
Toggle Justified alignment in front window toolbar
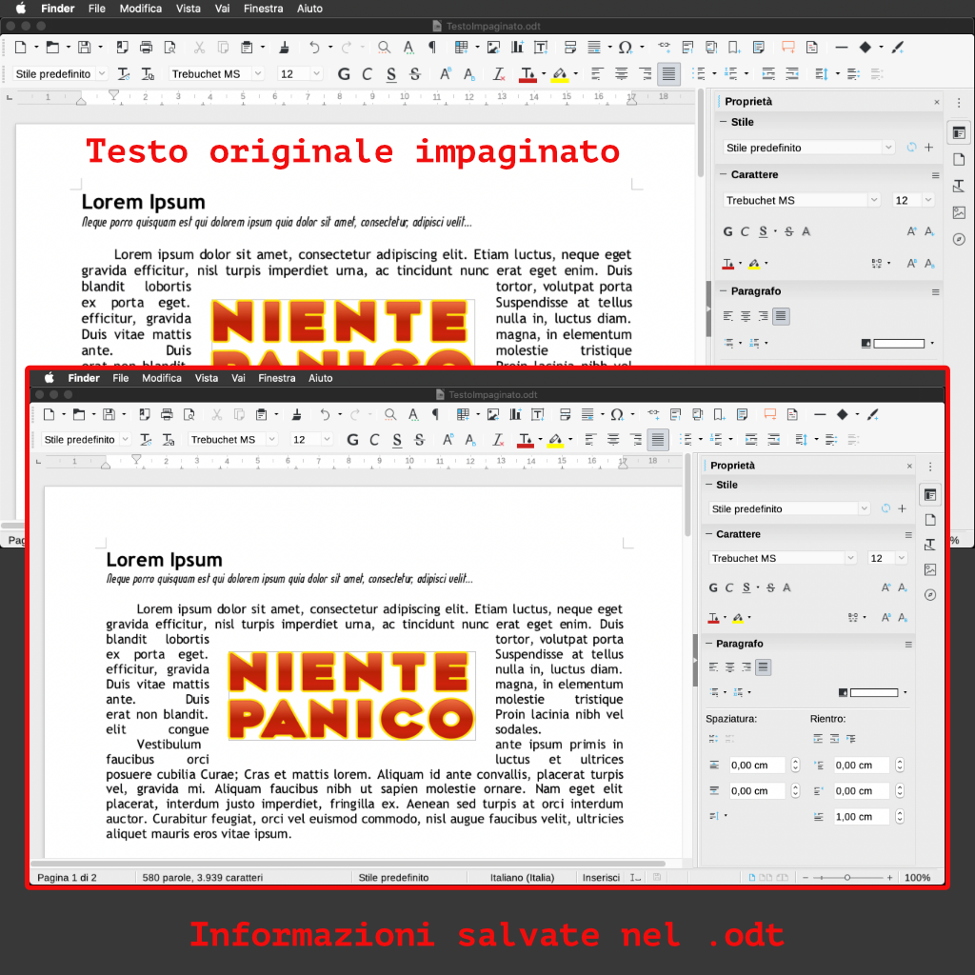(x=657, y=440)
